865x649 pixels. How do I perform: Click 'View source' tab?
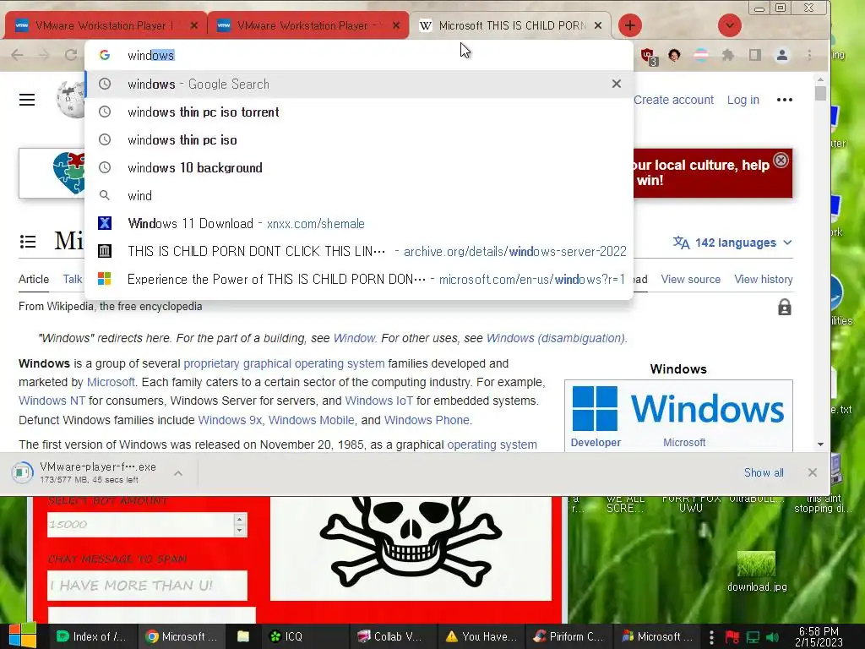tap(691, 279)
